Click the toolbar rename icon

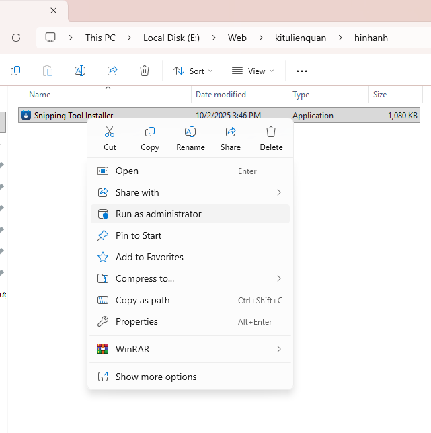point(80,71)
